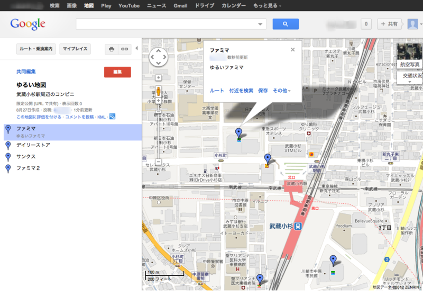
Task: Open カレンダー in the top bar
Action: click(x=234, y=5)
